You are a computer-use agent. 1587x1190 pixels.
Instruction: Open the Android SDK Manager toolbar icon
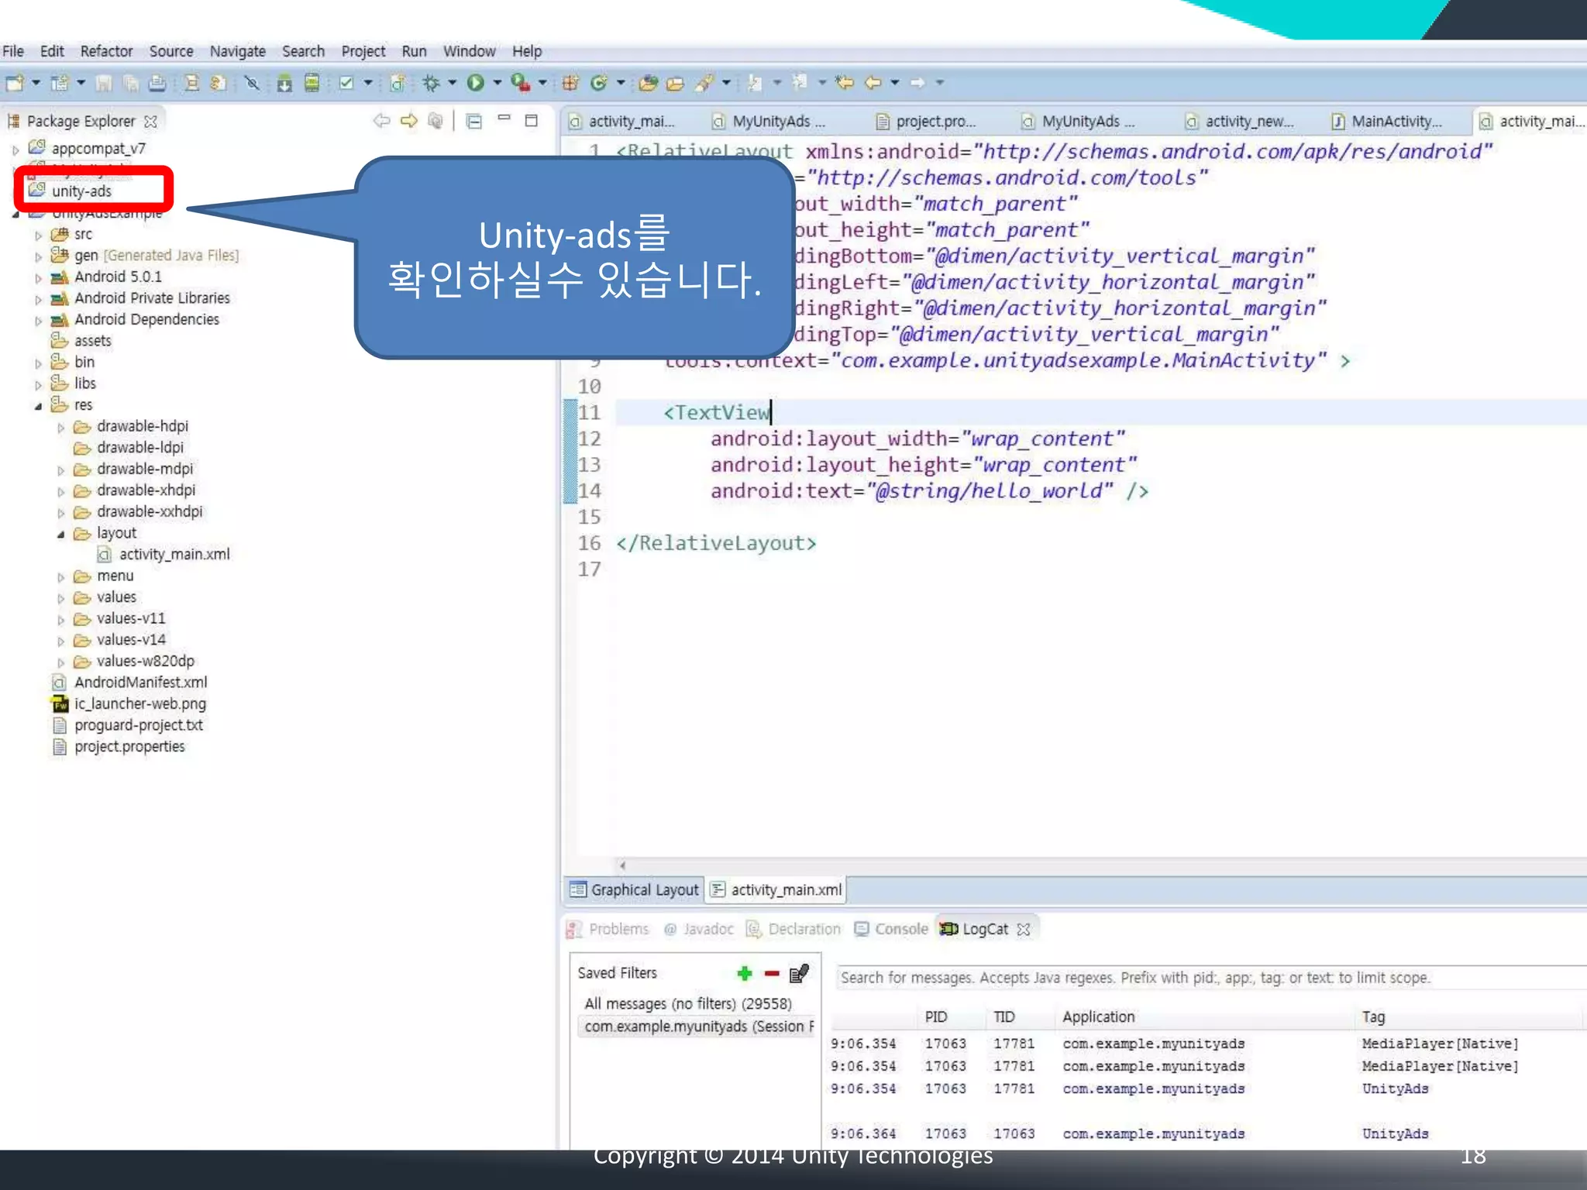284,83
